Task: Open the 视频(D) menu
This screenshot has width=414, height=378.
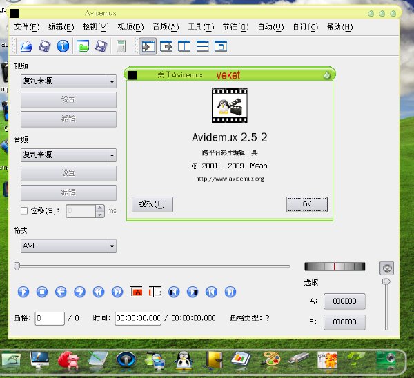Action: [130, 27]
